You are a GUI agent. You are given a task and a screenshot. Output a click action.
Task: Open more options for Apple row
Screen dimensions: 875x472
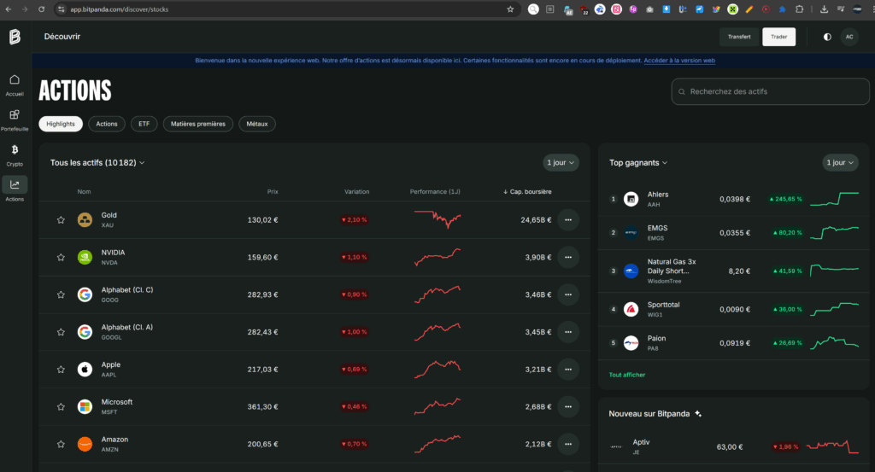click(x=568, y=369)
